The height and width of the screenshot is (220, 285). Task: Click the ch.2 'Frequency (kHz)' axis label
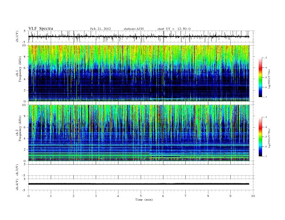[20, 128]
